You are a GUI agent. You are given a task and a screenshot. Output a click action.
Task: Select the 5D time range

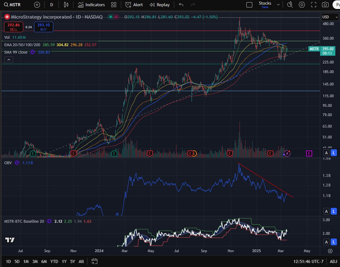click(17, 261)
